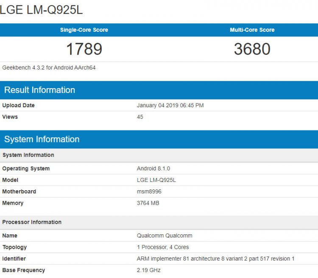Screen dimensions: 318x278
Task: Click the Base Frequency label
Action: 23,270
